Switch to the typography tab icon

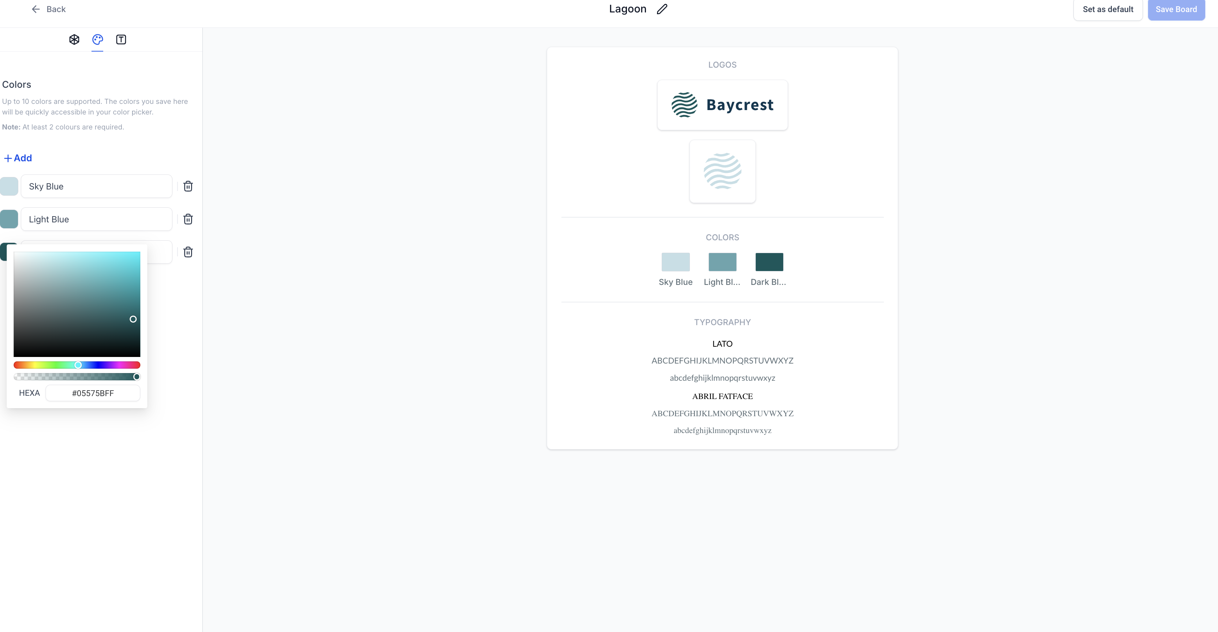click(x=121, y=39)
